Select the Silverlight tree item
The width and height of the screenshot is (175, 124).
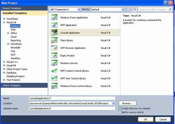click(x=16, y=48)
